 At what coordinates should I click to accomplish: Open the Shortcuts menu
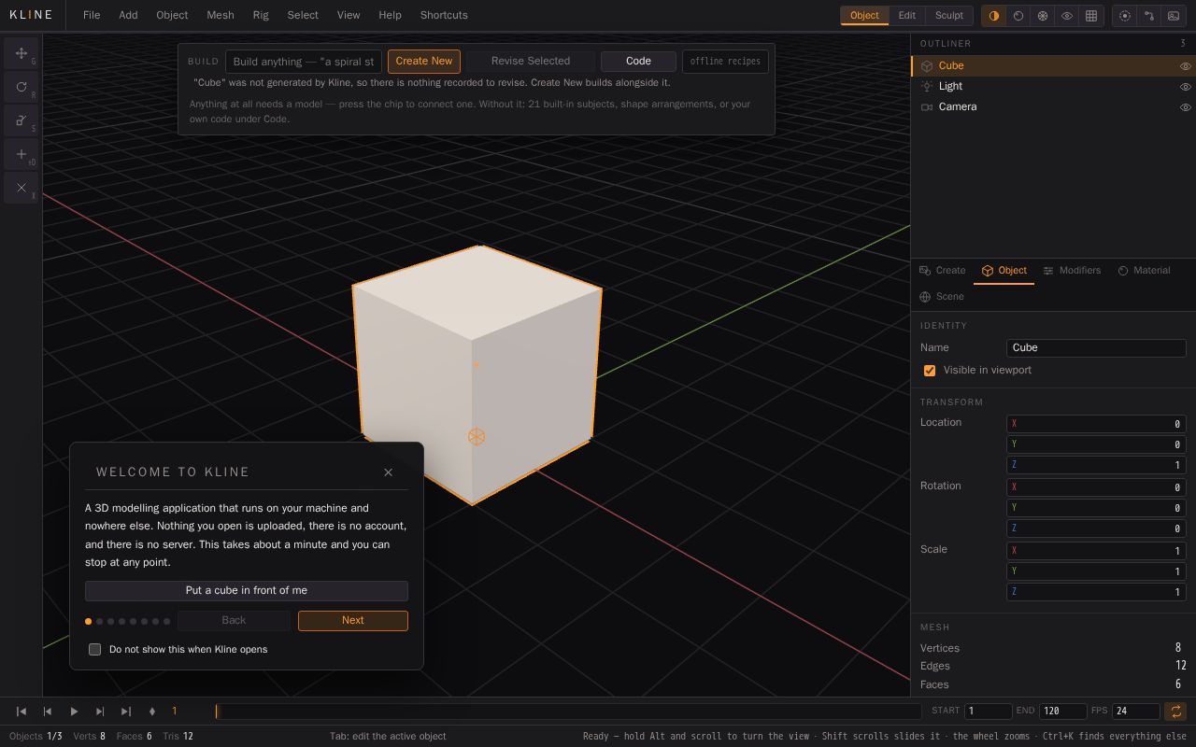(x=444, y=16)
